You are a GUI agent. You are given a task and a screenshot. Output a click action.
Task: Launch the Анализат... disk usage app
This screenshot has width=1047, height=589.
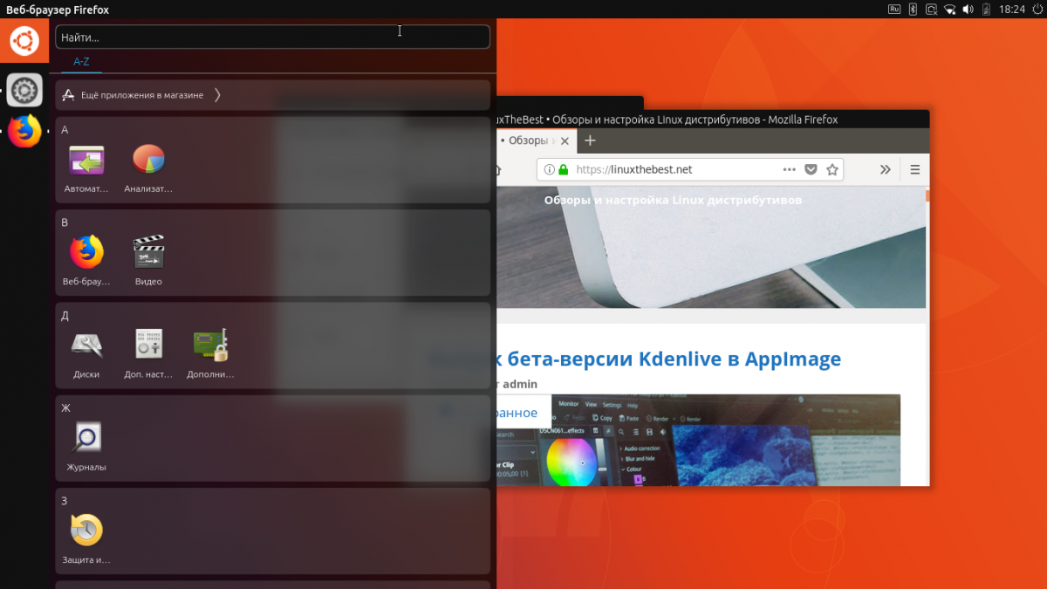point(148,169)
